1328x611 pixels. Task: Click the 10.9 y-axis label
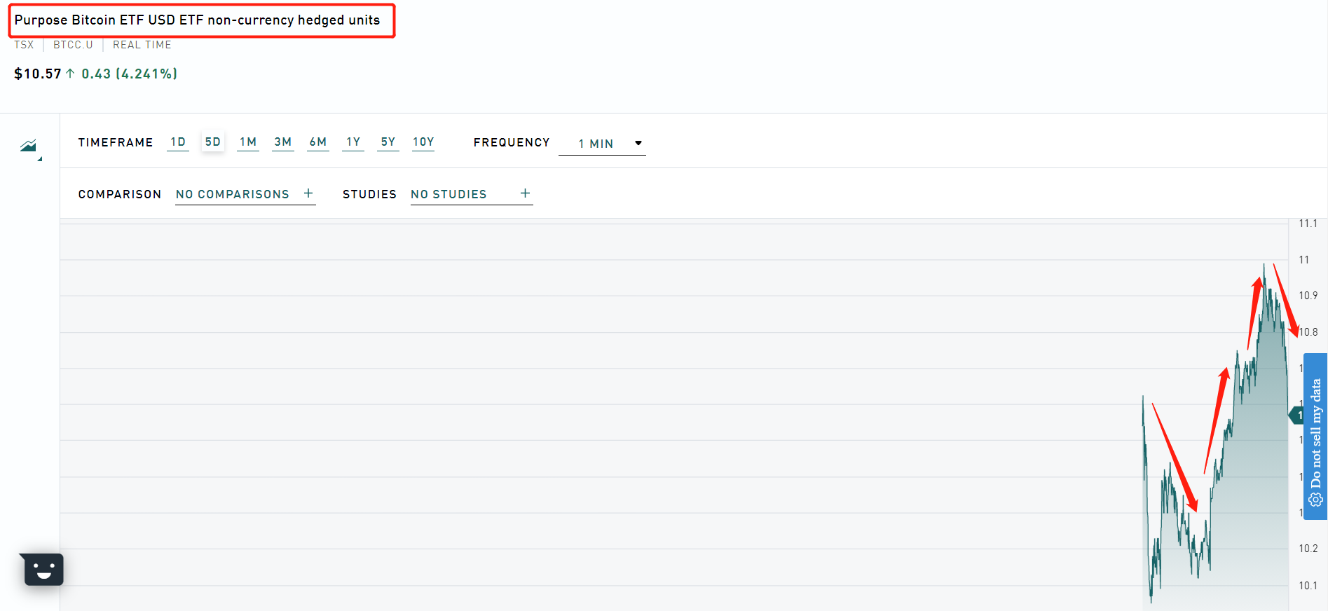[1308, 296]
